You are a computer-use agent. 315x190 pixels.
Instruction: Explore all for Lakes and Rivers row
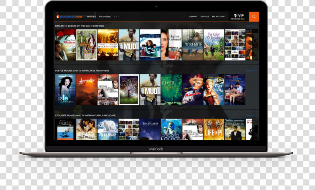pyautogui.click(x=251, y=71)
